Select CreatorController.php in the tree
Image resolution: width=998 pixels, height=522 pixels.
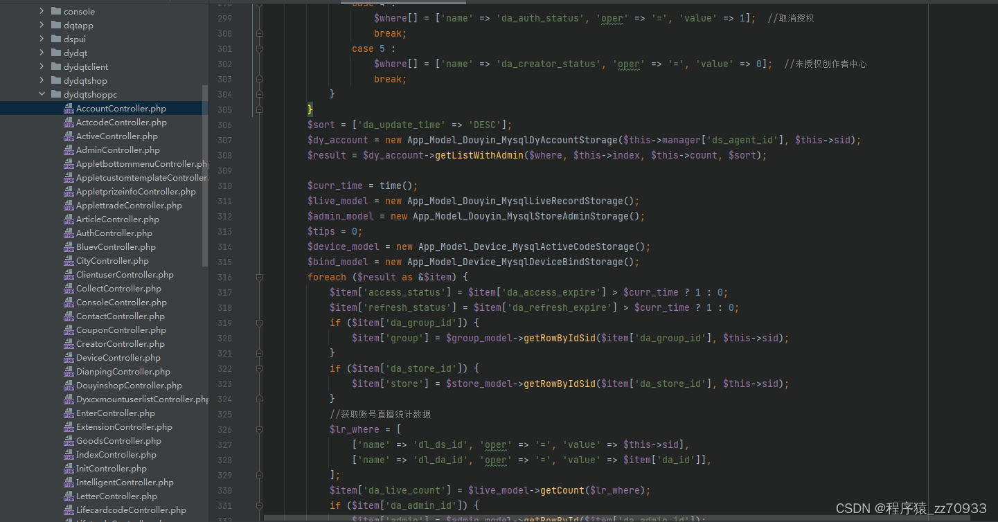tap(121, 343)
